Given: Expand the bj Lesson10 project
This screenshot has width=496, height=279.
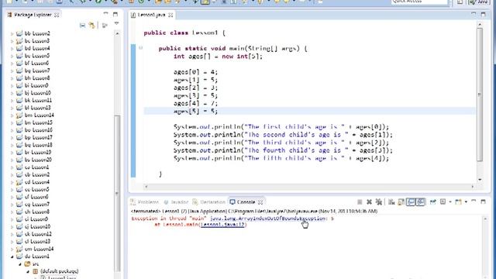Looking at the screenshot, I should [x=12, y=93].
